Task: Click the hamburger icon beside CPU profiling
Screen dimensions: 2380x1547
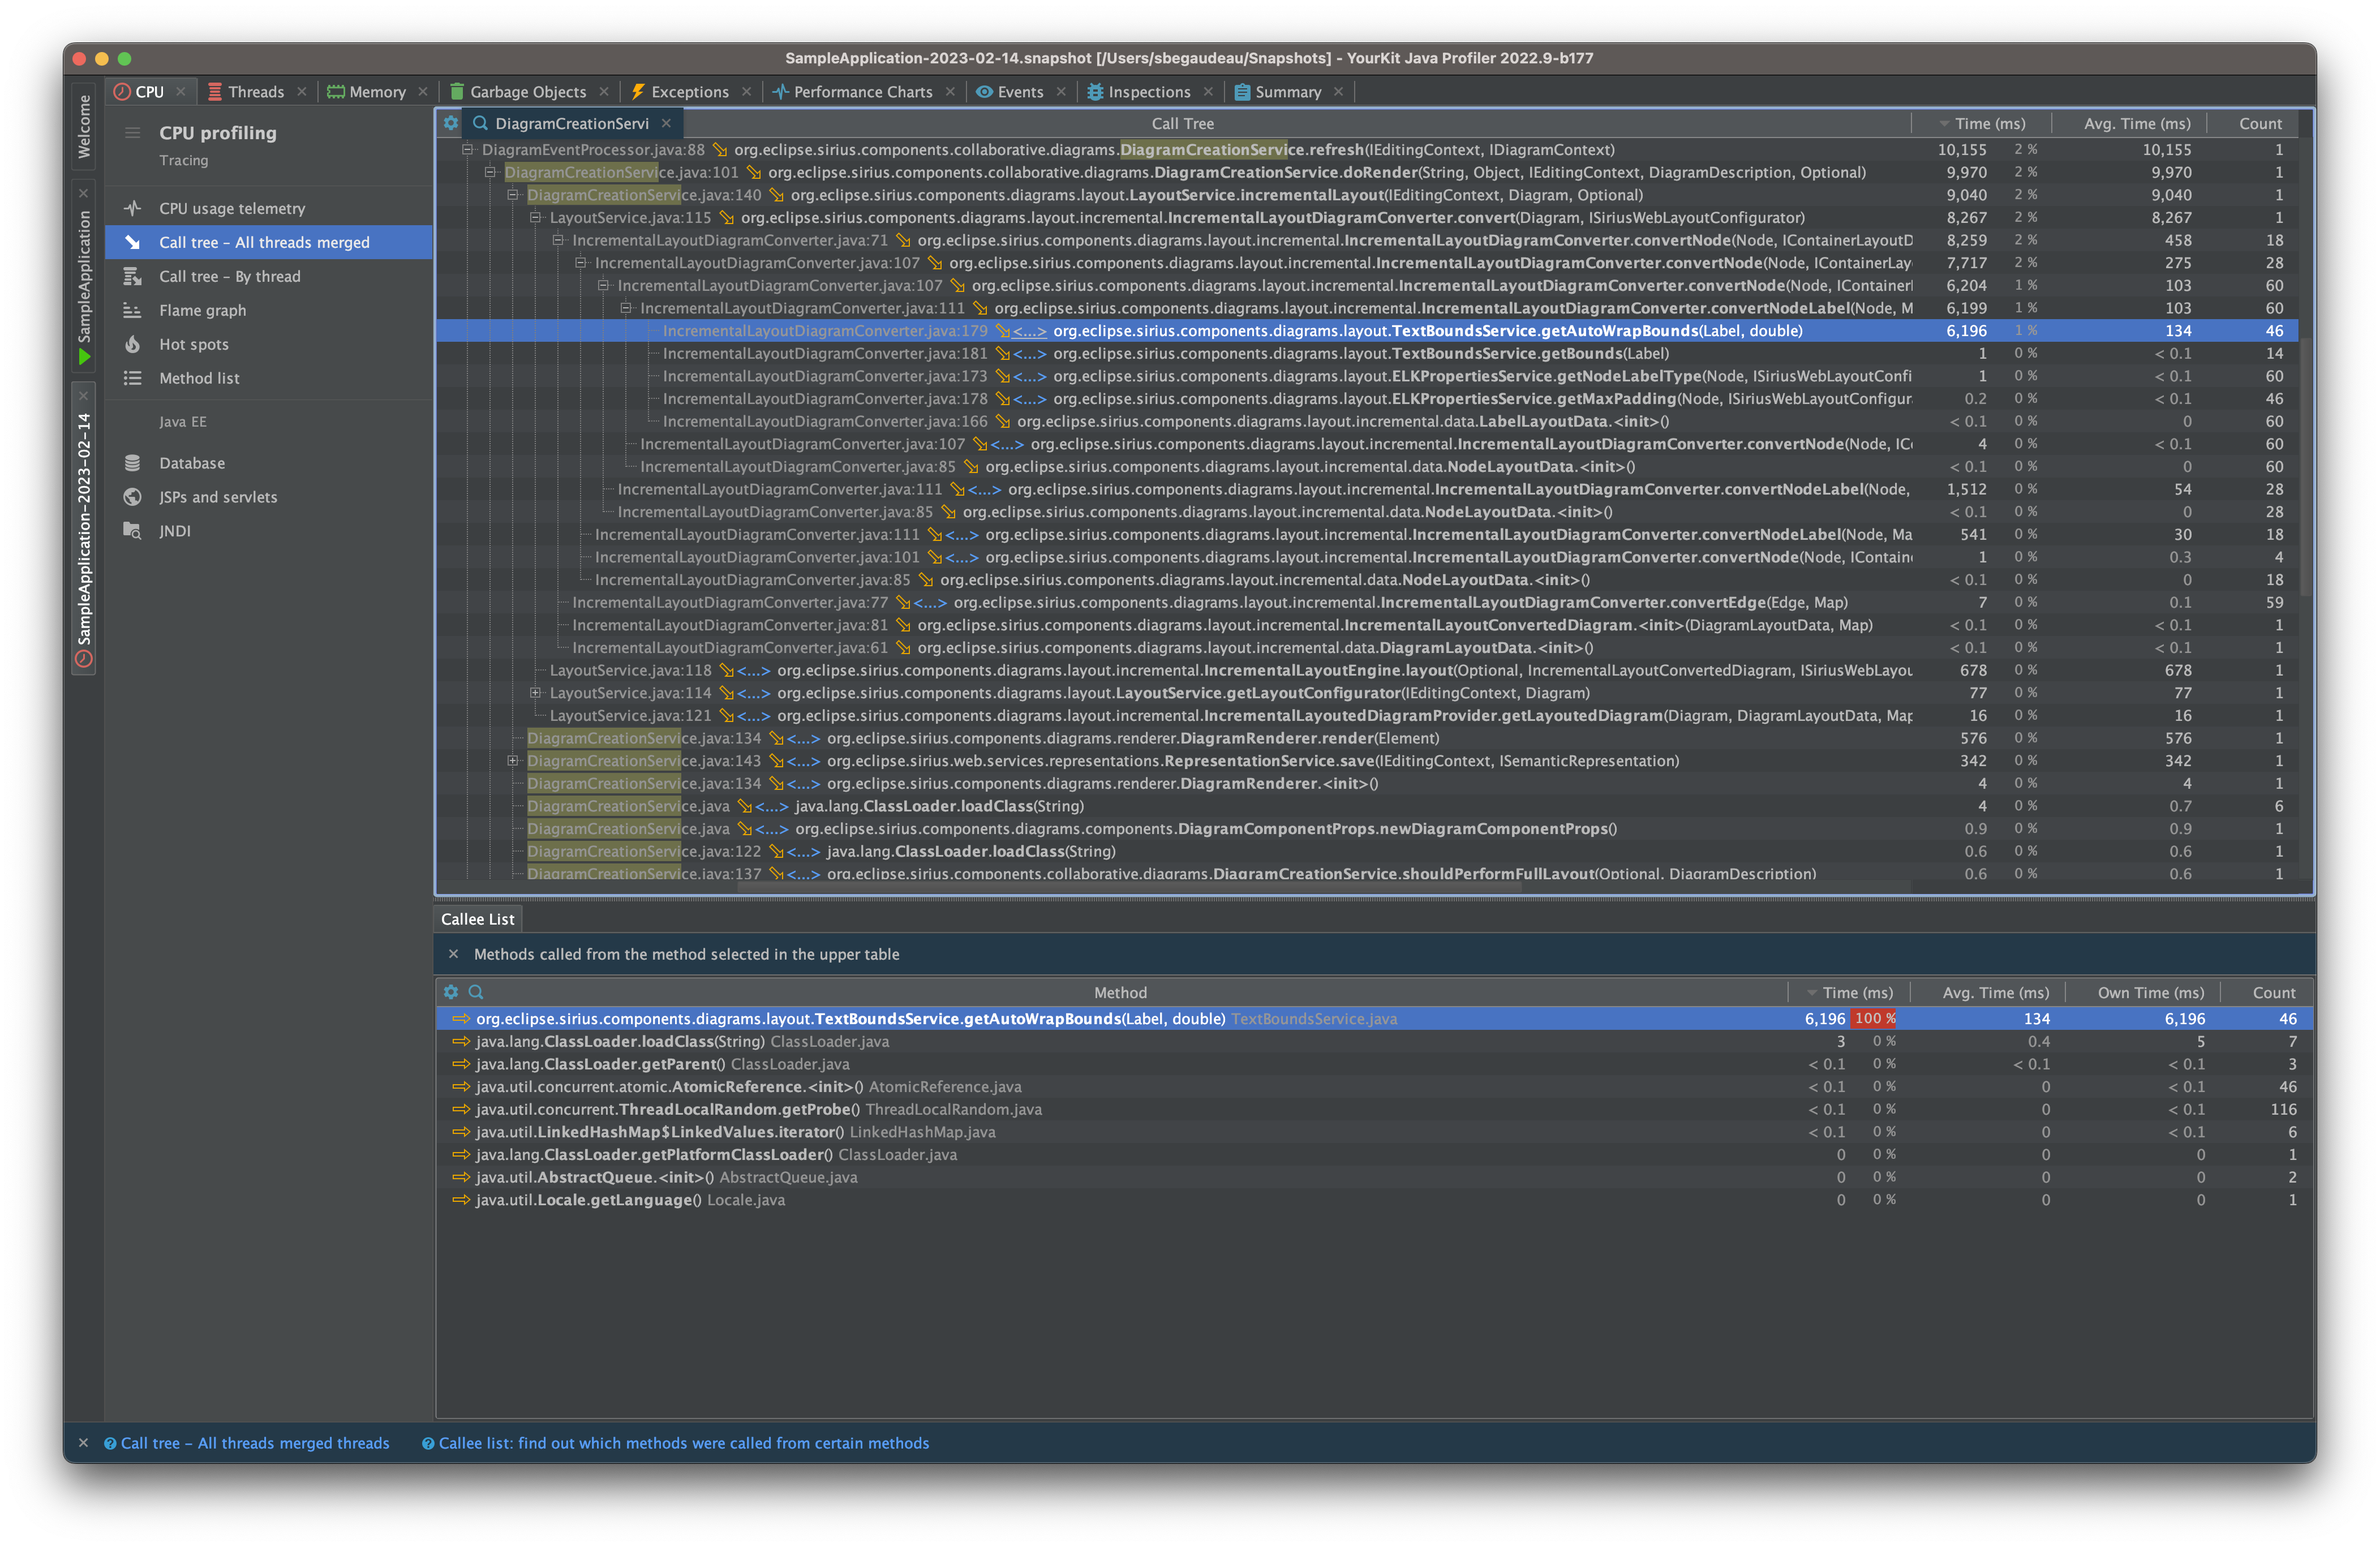Action: pos(132,133)
